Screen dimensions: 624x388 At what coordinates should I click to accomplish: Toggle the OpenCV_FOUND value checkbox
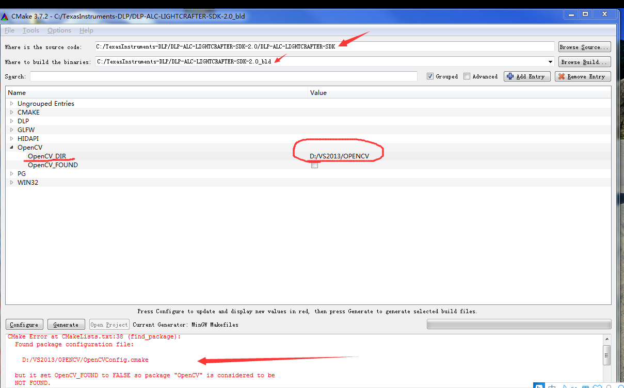click(x=314, y=165)
